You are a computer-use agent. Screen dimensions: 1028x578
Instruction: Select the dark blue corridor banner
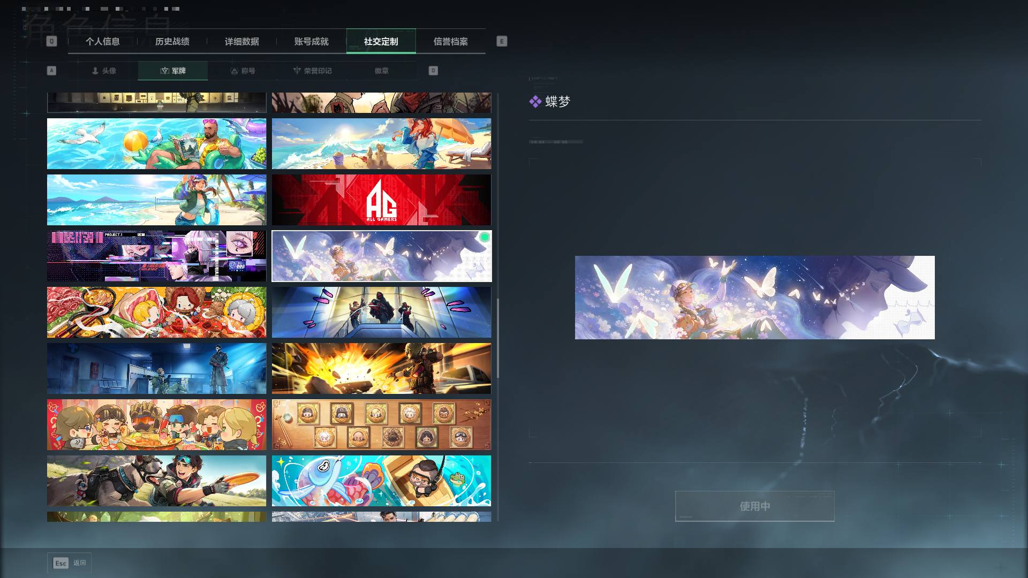click(x=156, y=369)
